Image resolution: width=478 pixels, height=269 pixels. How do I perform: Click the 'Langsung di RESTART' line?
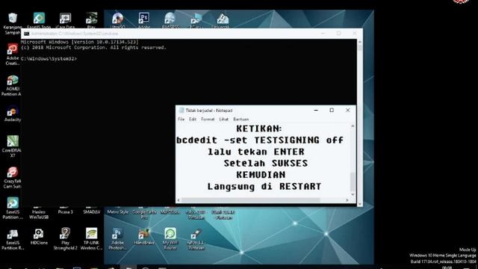[264, 186]
